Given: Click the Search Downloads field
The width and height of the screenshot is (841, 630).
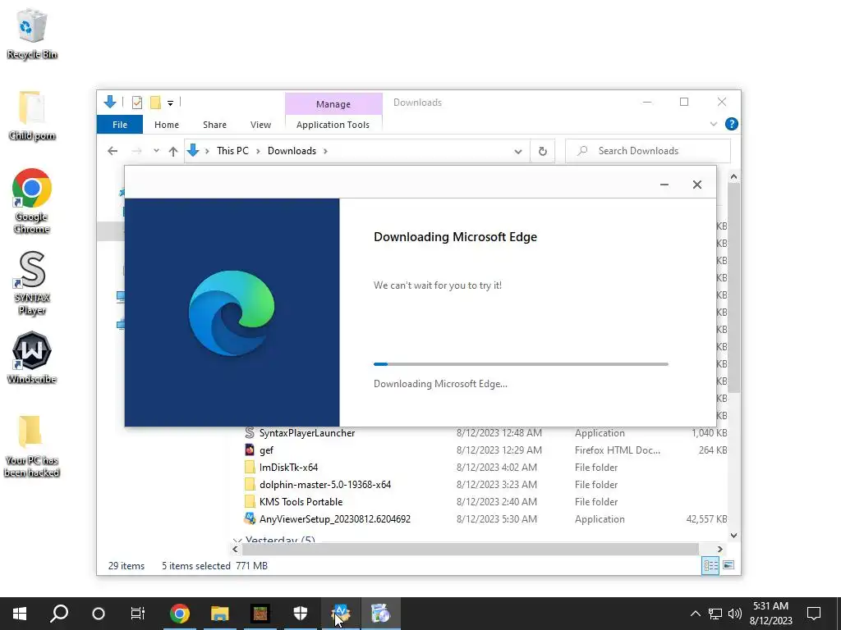Looking at the screenshot, I should [x=648, y=151].
